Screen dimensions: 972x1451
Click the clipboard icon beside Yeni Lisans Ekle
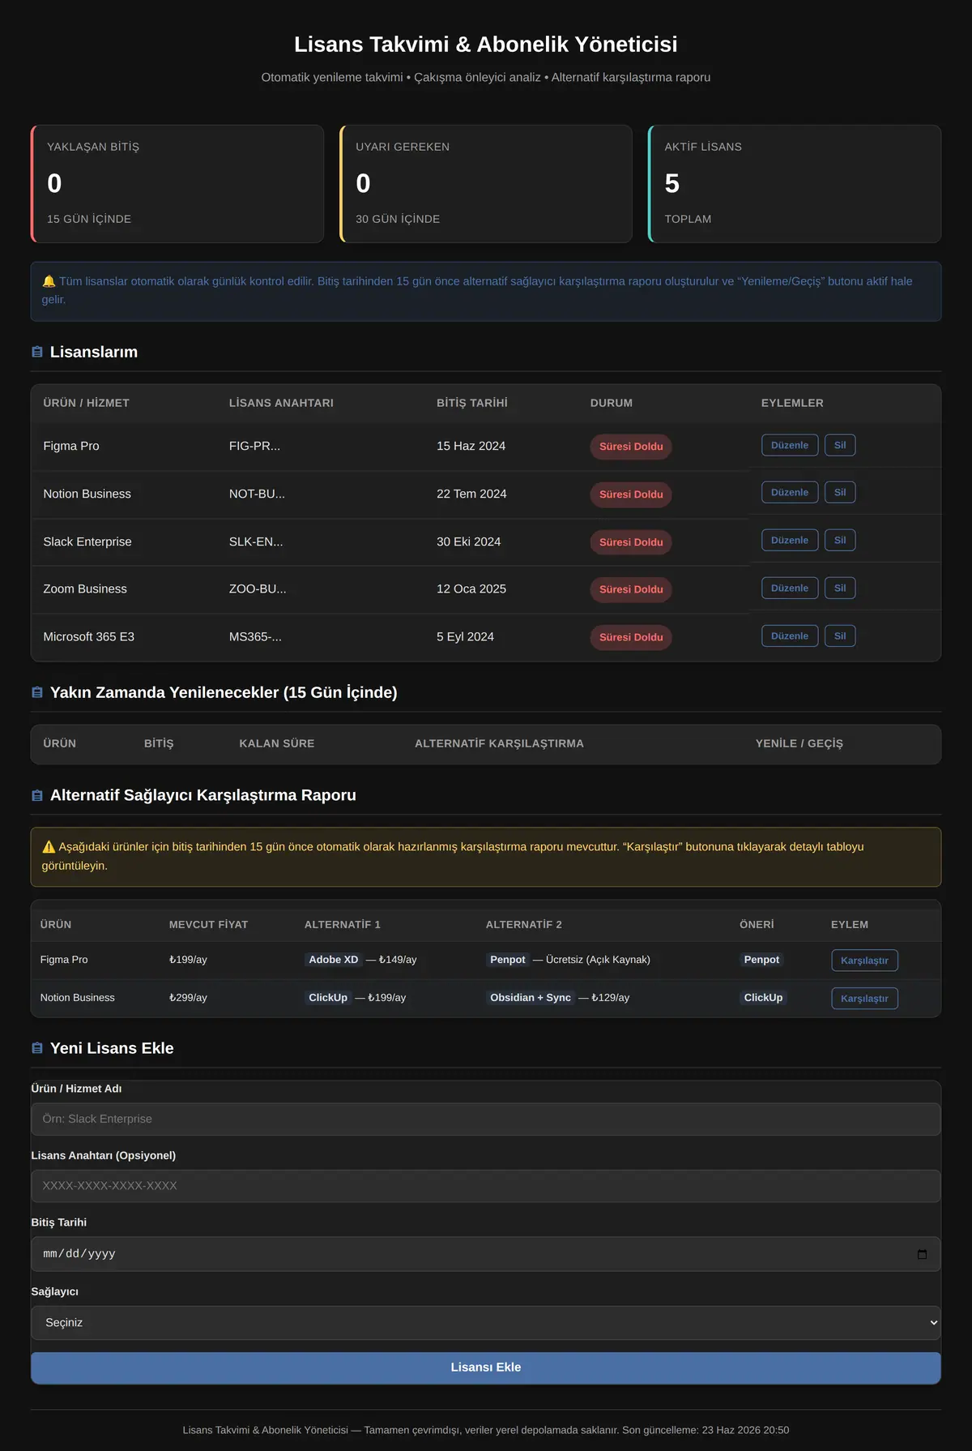[37, 1048]
